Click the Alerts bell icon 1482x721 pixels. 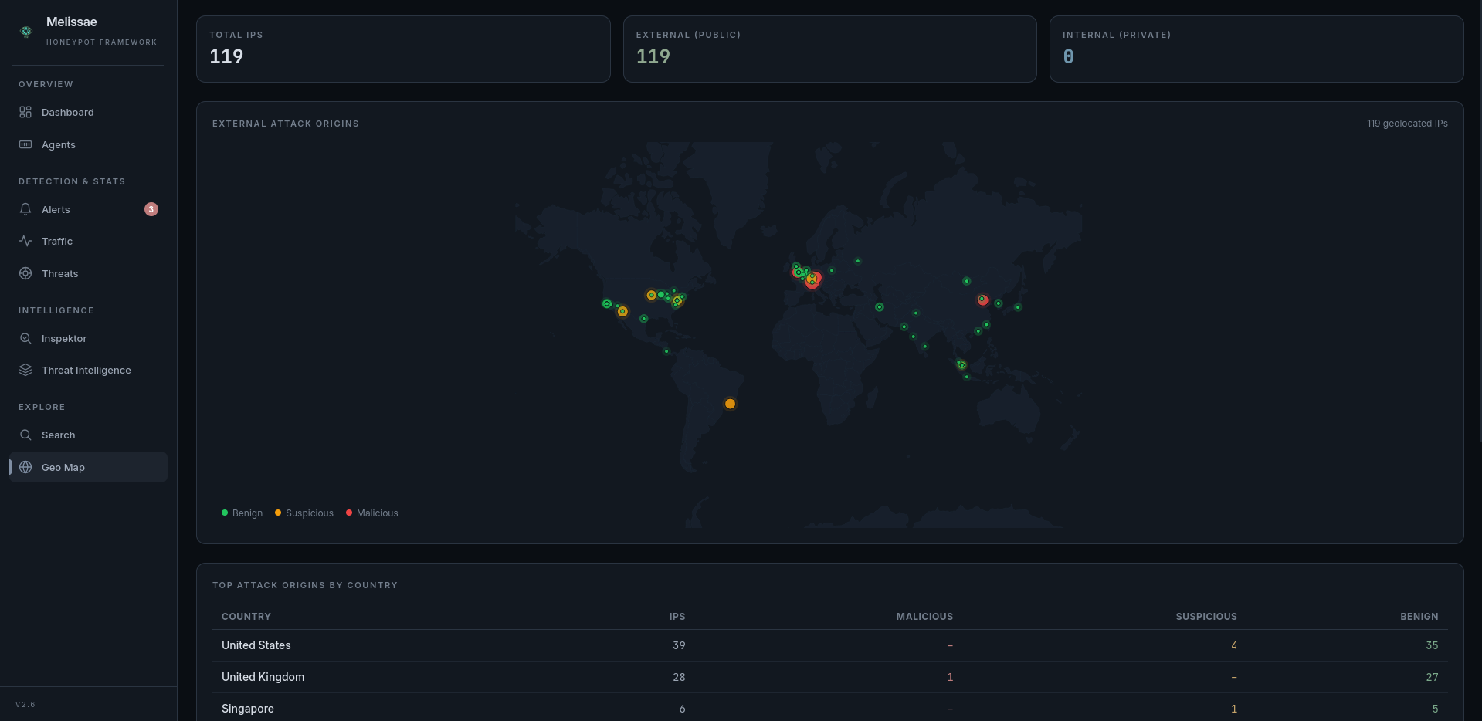tap(25, 209)
